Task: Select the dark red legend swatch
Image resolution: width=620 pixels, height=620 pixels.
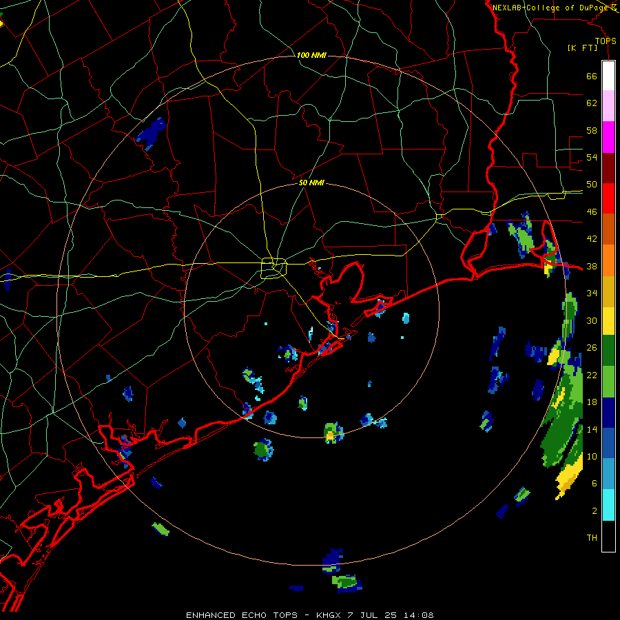Action: click(608, 168)
